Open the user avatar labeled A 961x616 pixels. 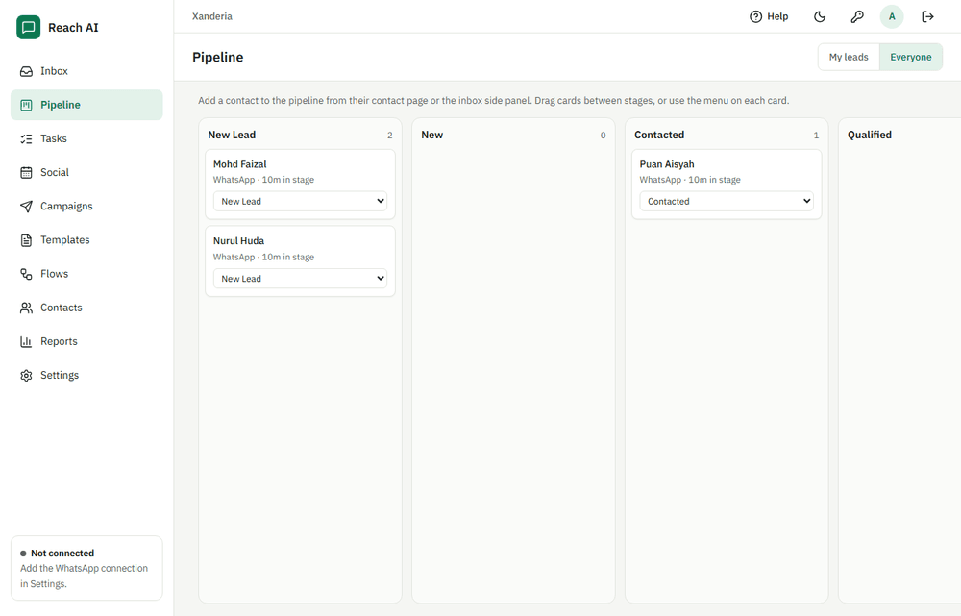892,16
